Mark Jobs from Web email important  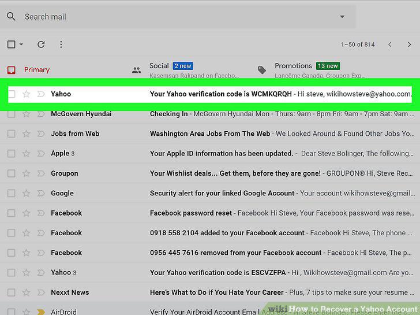click(x=41, y=134)
